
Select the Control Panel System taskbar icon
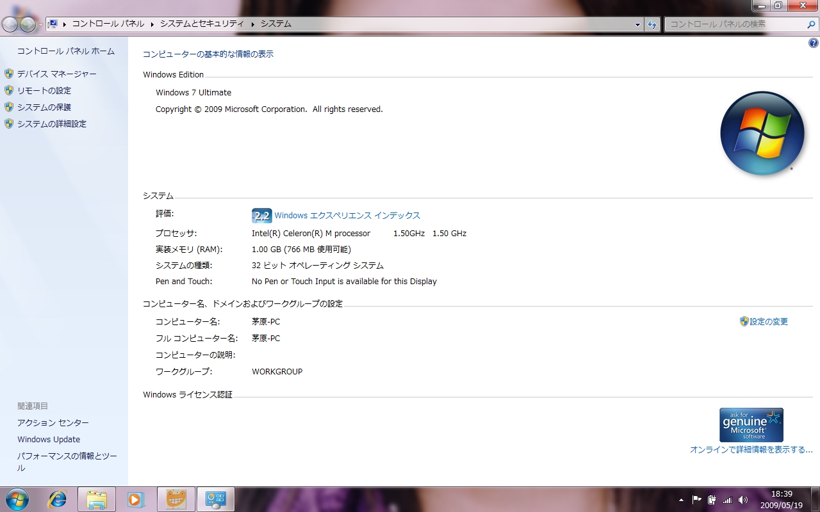coord(215,499)
